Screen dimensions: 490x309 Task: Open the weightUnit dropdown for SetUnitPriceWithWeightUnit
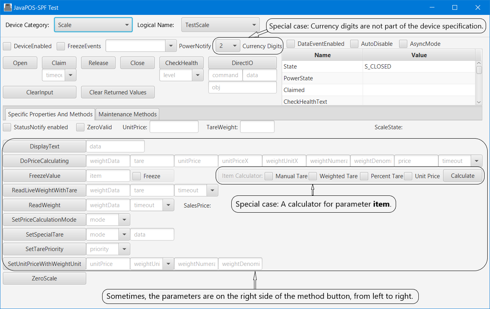coord(169,264)
